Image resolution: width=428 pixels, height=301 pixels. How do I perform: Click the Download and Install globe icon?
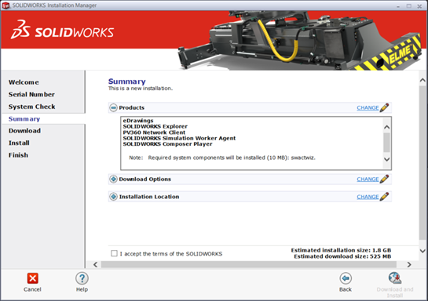click(x=395, y=277)
